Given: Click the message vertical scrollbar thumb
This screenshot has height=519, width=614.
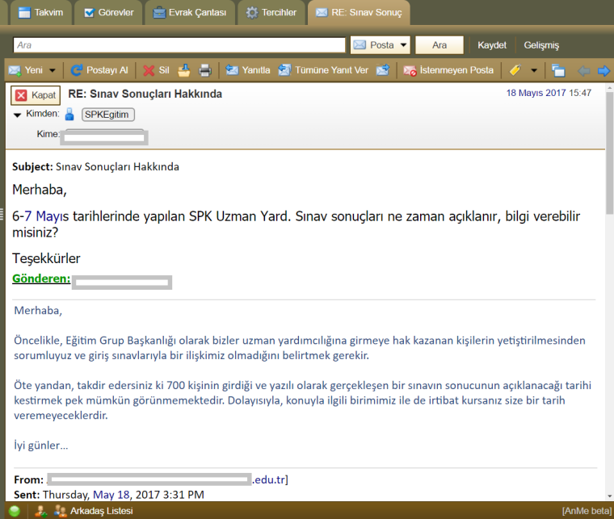Looking at the screenshot, I should click(609, 153).
